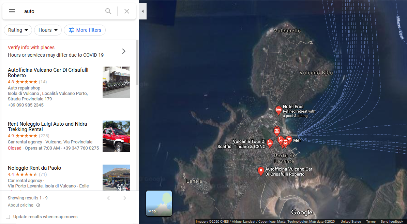Screen dimensions: 407x224
Task: Open More filters
Action: [85, 30]
